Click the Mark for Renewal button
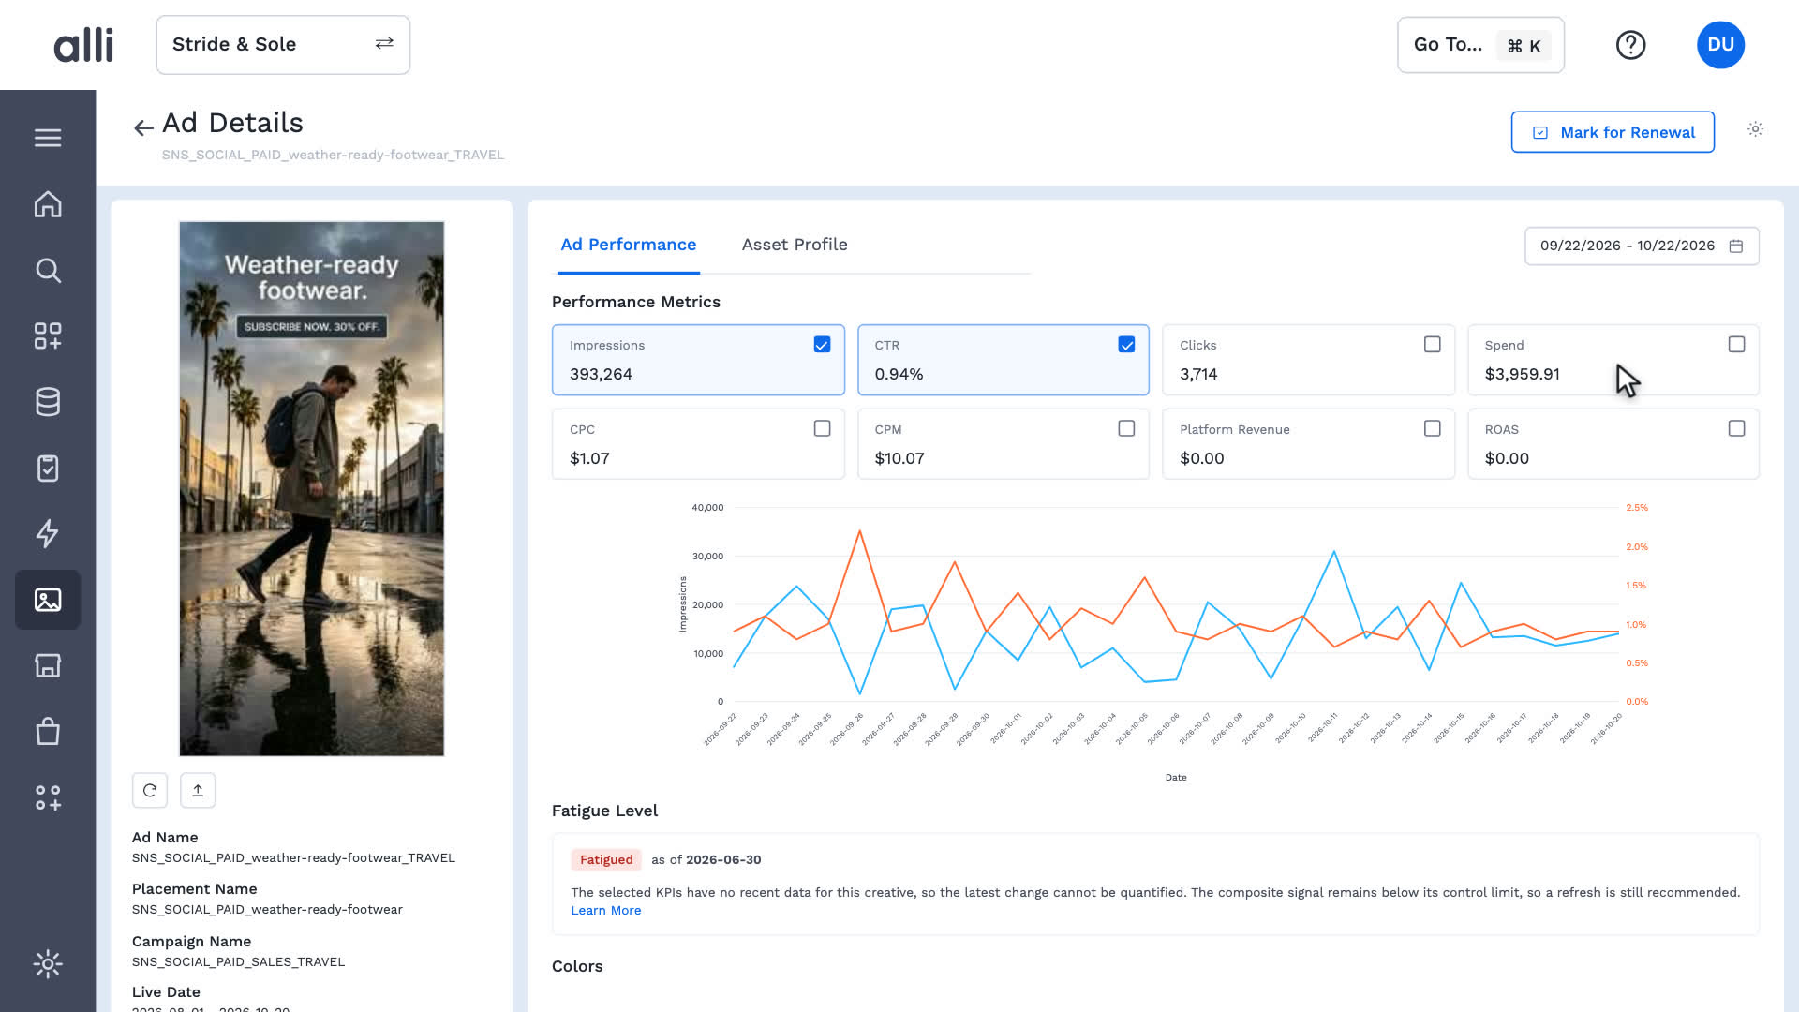 click(x=1613, y=132)
